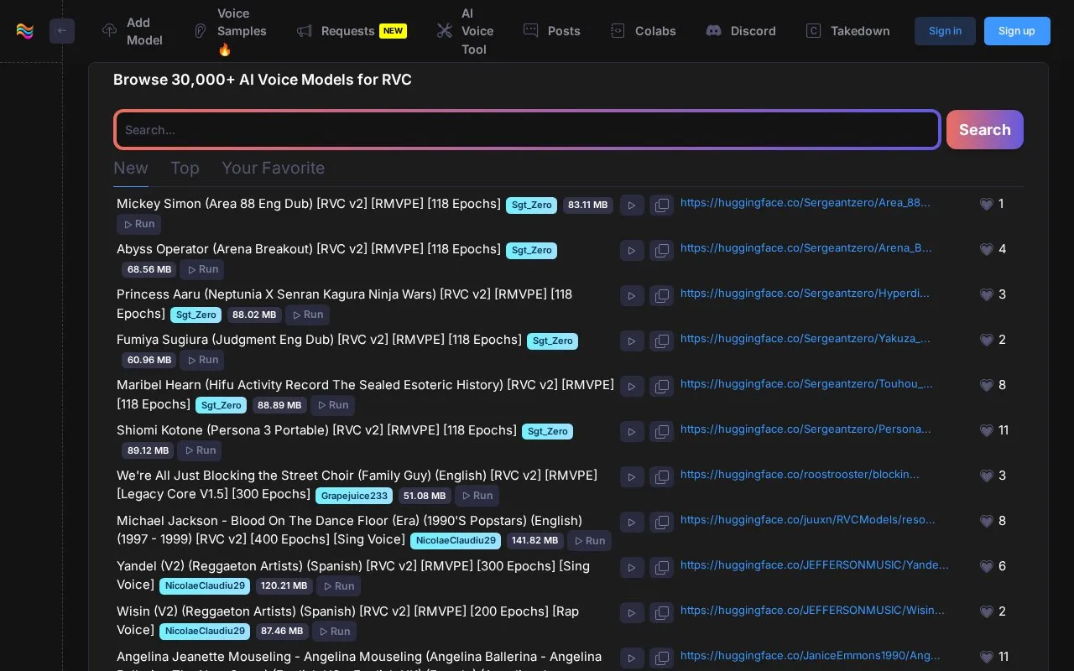The image size is (1074, 671).
Task: Copy link for Princess Aaru model
Action: point(662,296)
